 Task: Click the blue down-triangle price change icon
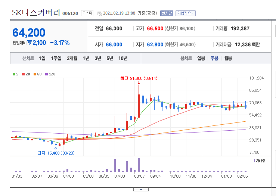30,43
